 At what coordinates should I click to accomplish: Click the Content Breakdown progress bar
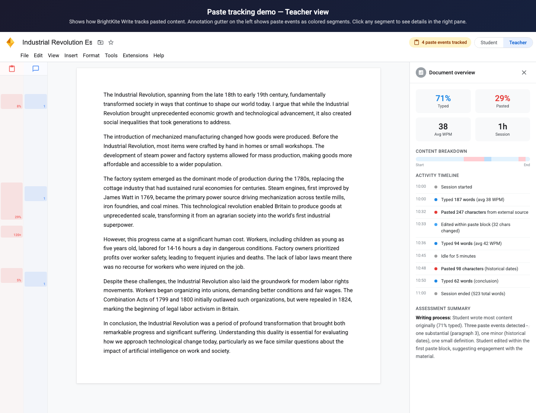473,159
